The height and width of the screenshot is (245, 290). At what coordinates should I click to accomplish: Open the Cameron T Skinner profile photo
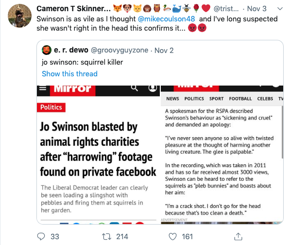click(19, 16)
